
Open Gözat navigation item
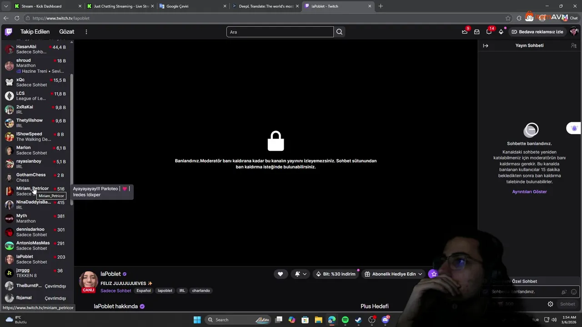click(x=66, y=32)
